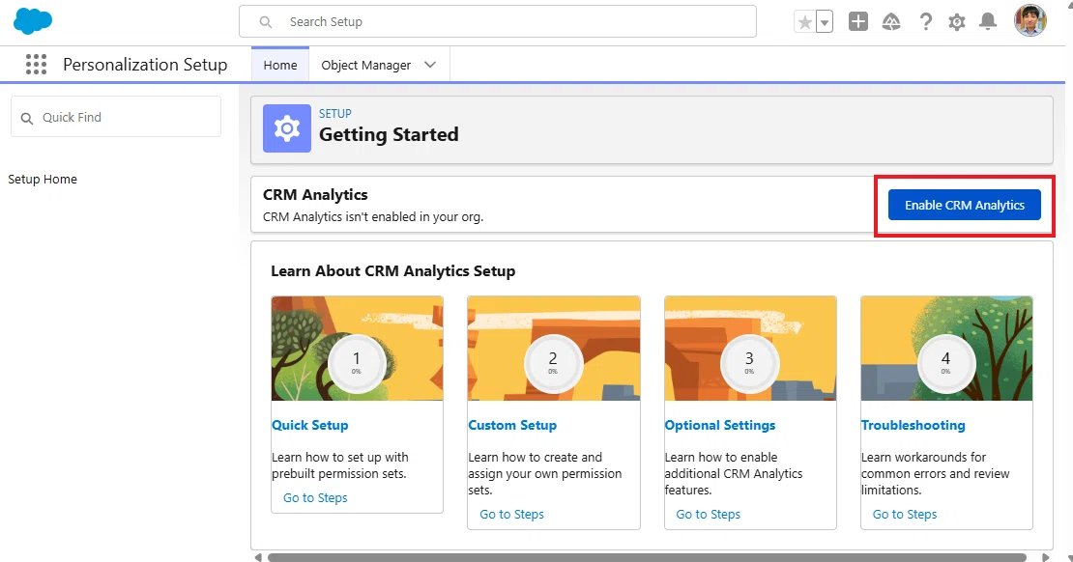Click the Search Setup field
This screenshot has width=1073, height=562.
(498, 21)
